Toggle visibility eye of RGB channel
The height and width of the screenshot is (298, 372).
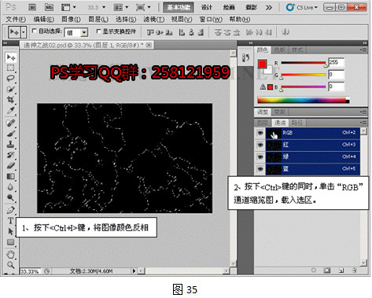tap(260, 133)
